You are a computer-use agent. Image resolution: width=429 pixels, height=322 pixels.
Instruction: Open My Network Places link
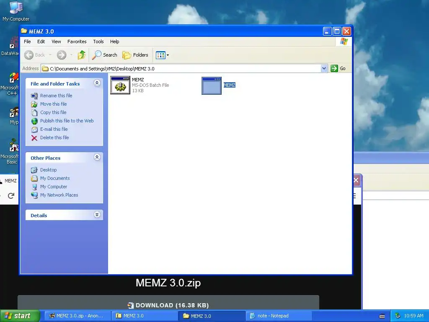(x=59, y=195)
